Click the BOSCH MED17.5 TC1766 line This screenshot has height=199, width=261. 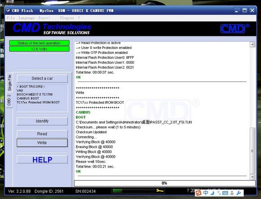point(35,94)
